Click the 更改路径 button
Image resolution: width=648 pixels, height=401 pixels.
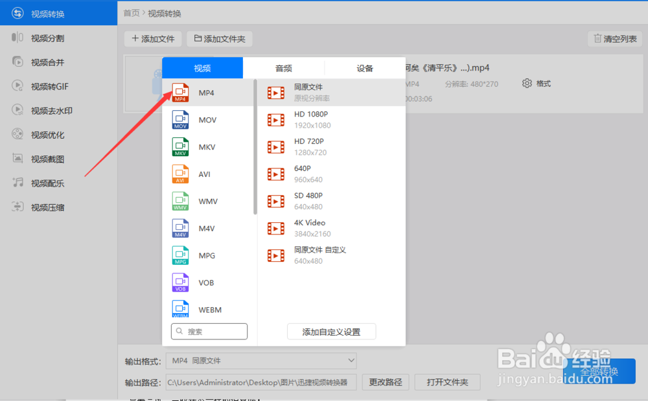click(x=386, y=382)
